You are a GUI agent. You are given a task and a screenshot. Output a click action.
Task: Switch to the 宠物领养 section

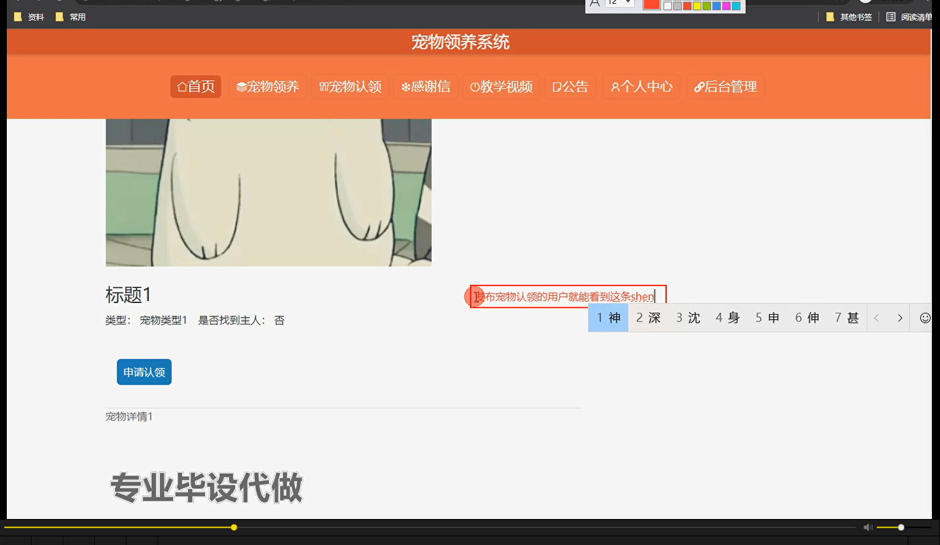click(x=268, y=87)
